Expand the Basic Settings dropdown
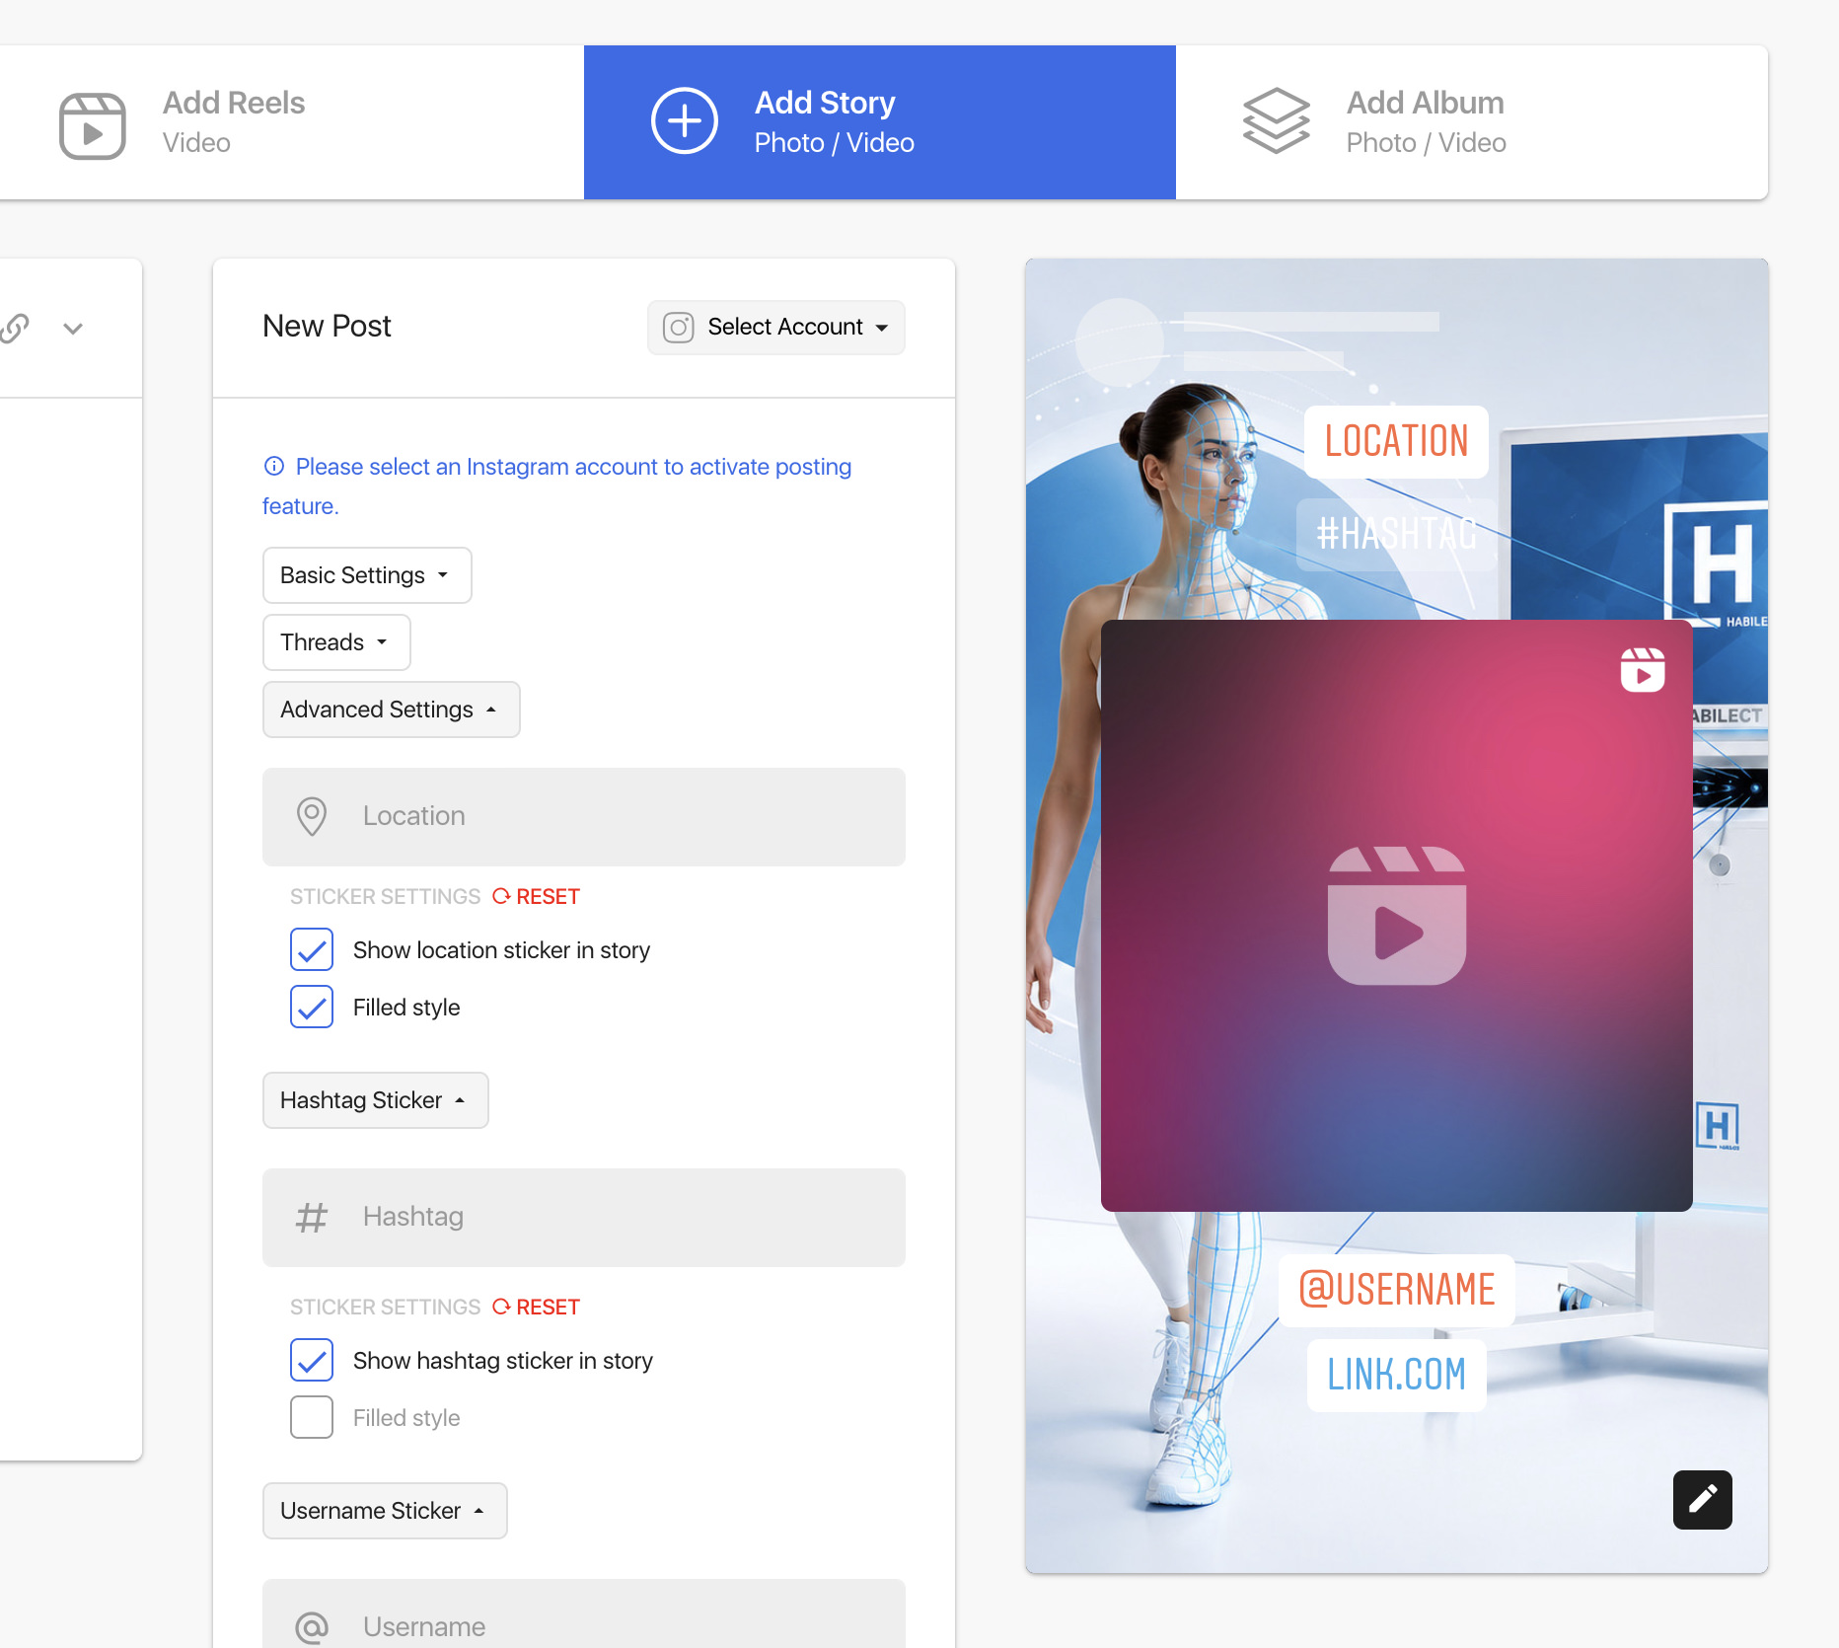Image resolution: width=1839 pixels, height=1648 pixels. [367, 575]
